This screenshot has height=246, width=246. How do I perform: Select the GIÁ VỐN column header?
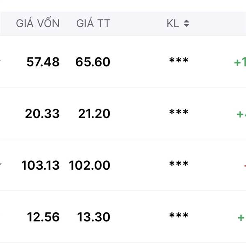(38, 23)
